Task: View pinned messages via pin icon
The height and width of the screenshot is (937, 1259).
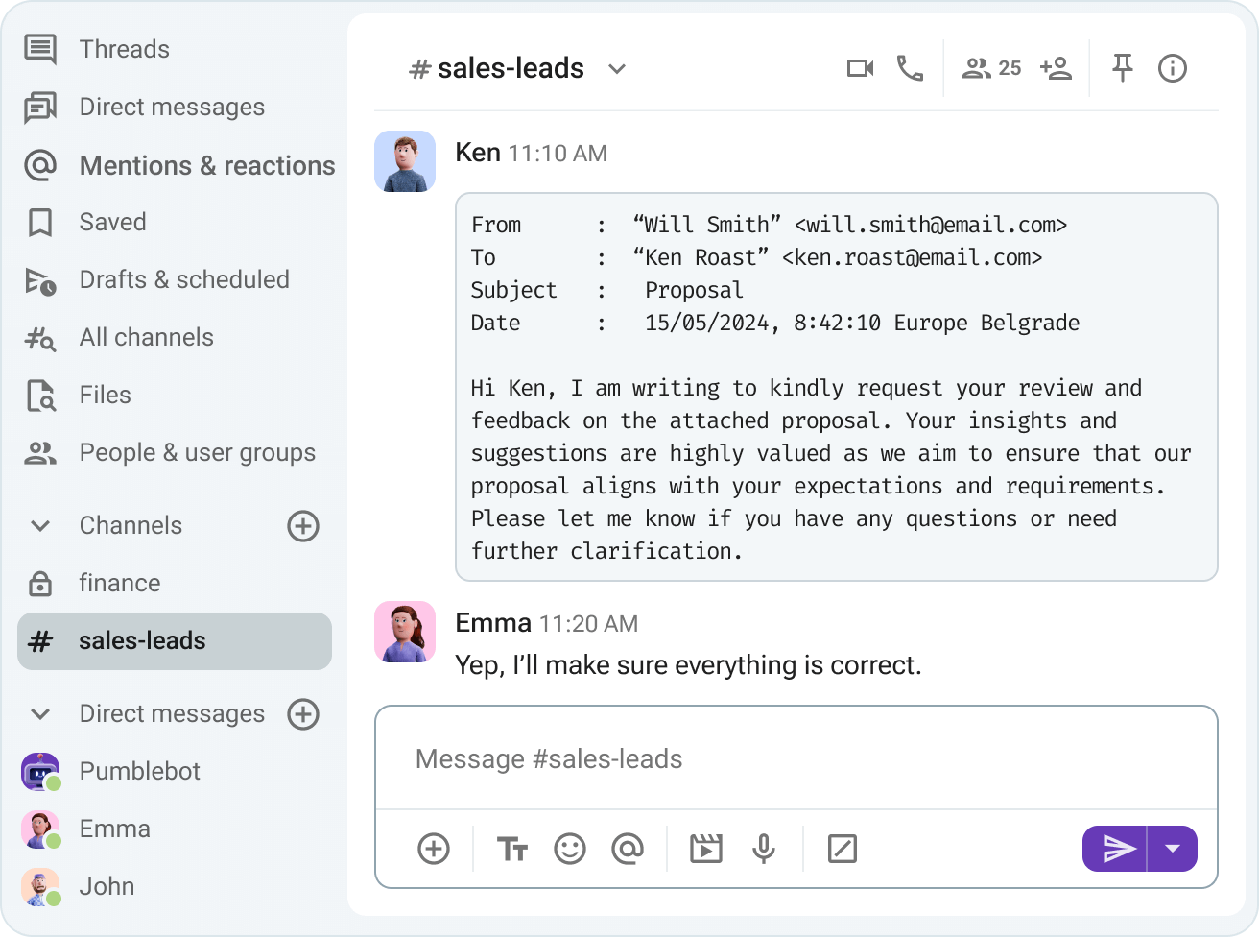Action: pos(1122,68)
